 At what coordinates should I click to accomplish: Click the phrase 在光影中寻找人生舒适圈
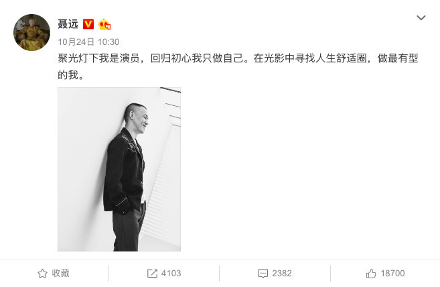tap(310, 58)
